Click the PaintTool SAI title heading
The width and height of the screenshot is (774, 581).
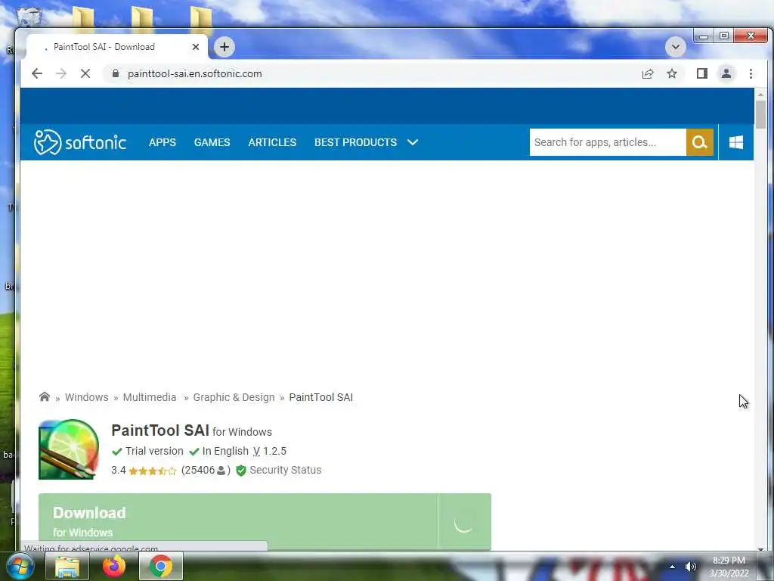[160, 430]
